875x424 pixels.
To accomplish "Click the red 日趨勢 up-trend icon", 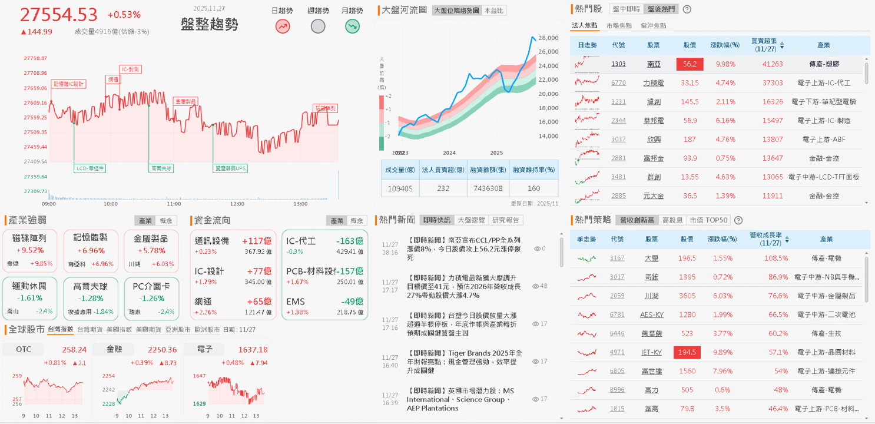I will (283, 26).
